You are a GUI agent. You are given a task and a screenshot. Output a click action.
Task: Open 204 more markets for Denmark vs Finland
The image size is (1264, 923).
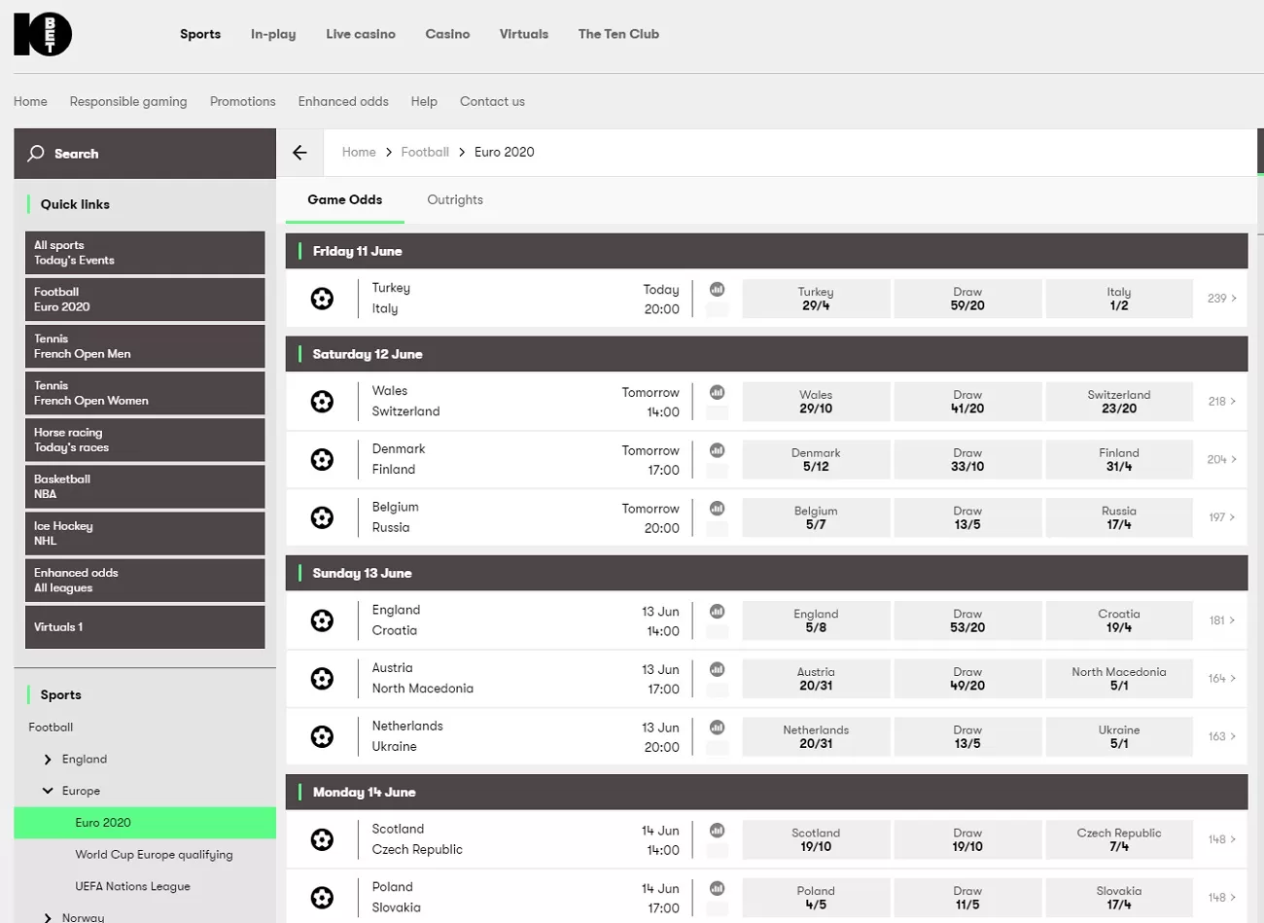click(x=1222, y=459)
